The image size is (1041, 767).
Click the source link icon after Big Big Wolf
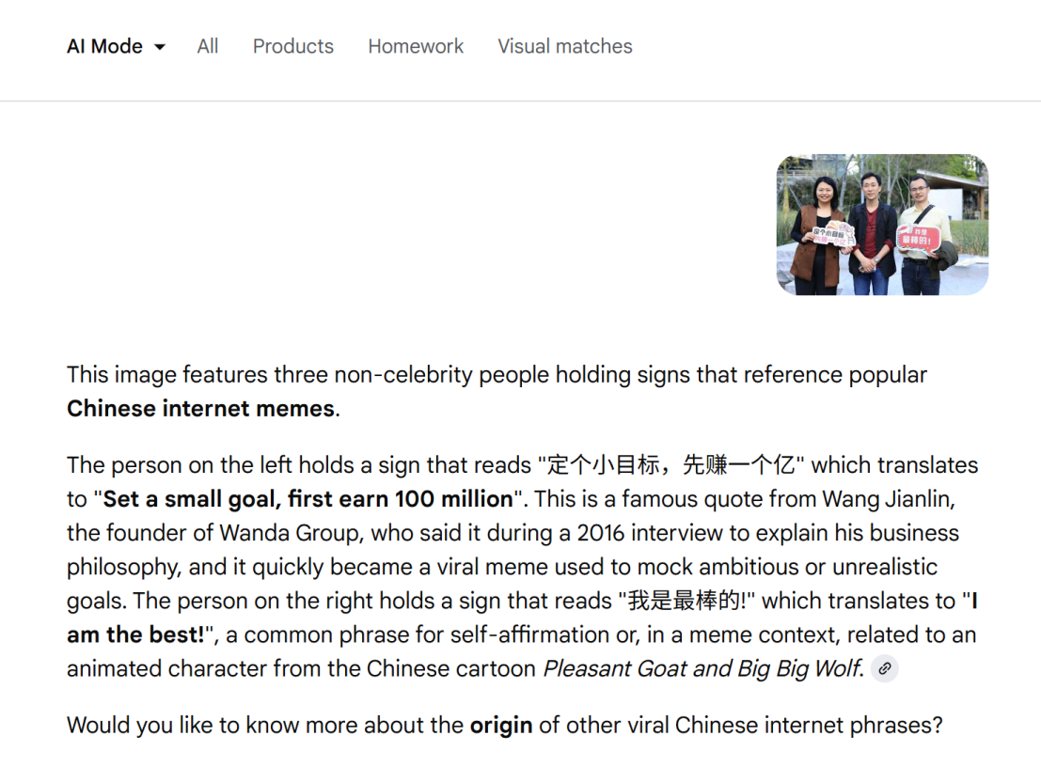click(x=884, y=669)
